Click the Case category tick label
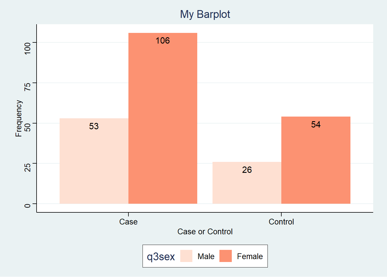Viewport: 387px width, 277px height. (128, 222)
